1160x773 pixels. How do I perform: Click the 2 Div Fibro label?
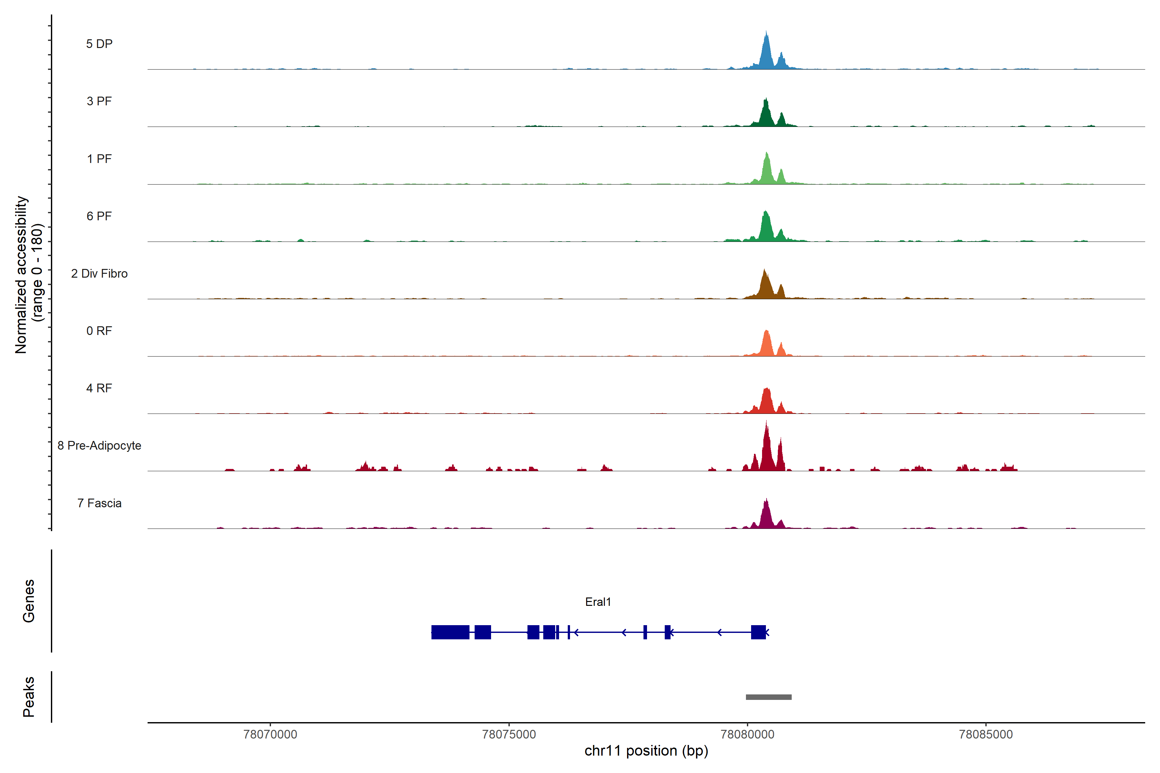click(99, 273)
